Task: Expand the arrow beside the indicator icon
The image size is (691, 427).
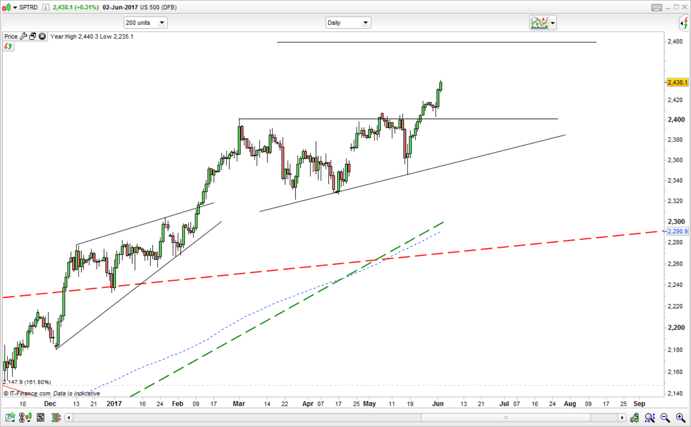Action: coord(552,22)
